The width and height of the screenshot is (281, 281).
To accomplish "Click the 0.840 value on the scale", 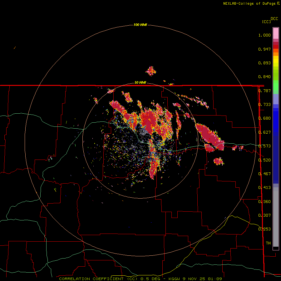I will (x=264, y=77).
